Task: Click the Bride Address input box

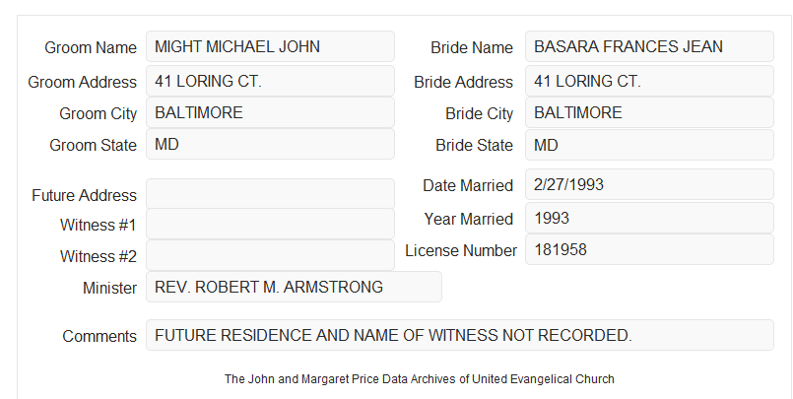Action: 649,81
